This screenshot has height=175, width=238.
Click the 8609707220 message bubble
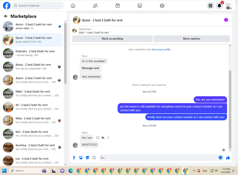coord(89,144)
